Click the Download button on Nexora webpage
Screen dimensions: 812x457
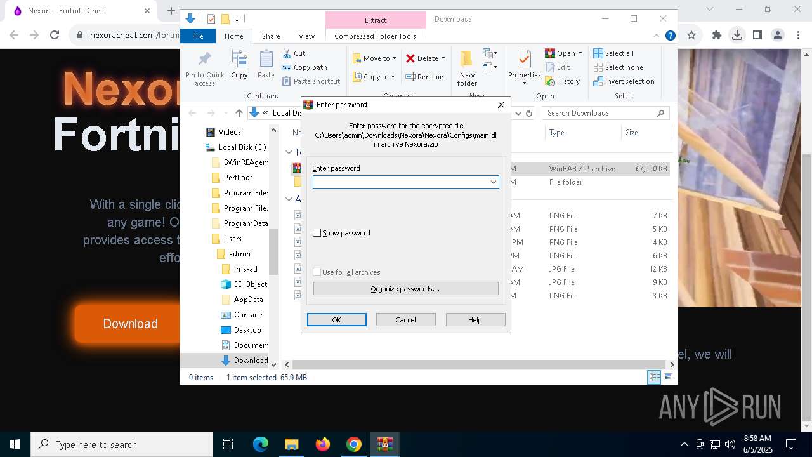coord(130,324)
